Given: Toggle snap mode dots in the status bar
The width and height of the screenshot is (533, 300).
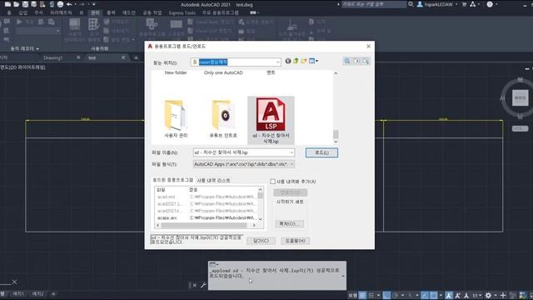Looking at the screenshot, I should [x=371, y=295].
